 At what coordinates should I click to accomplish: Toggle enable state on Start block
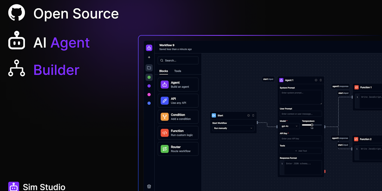(x=248, y=116)
